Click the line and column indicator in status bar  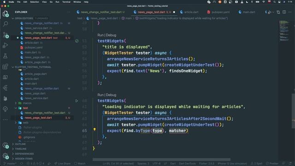pos(118,164)
